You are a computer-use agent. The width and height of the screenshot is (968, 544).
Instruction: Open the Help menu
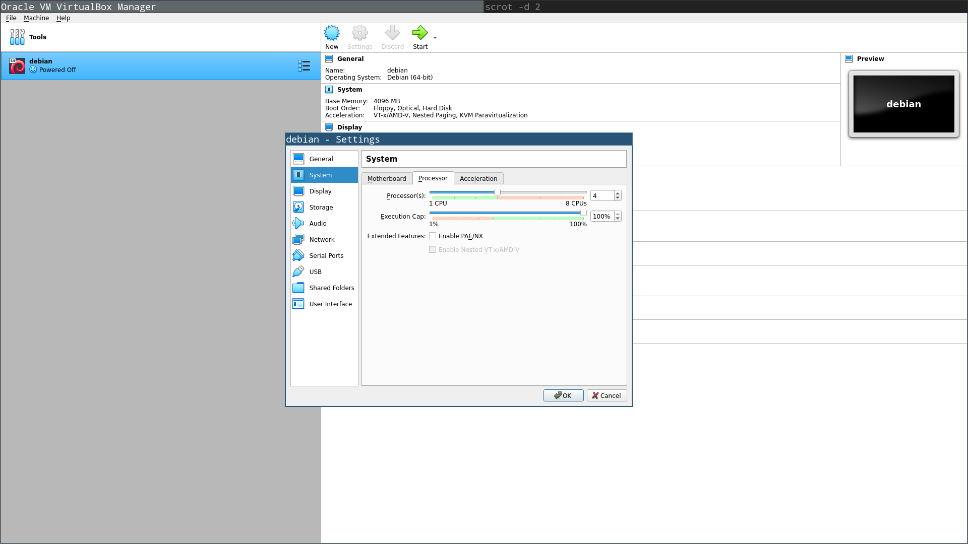(x=63, y=18)
